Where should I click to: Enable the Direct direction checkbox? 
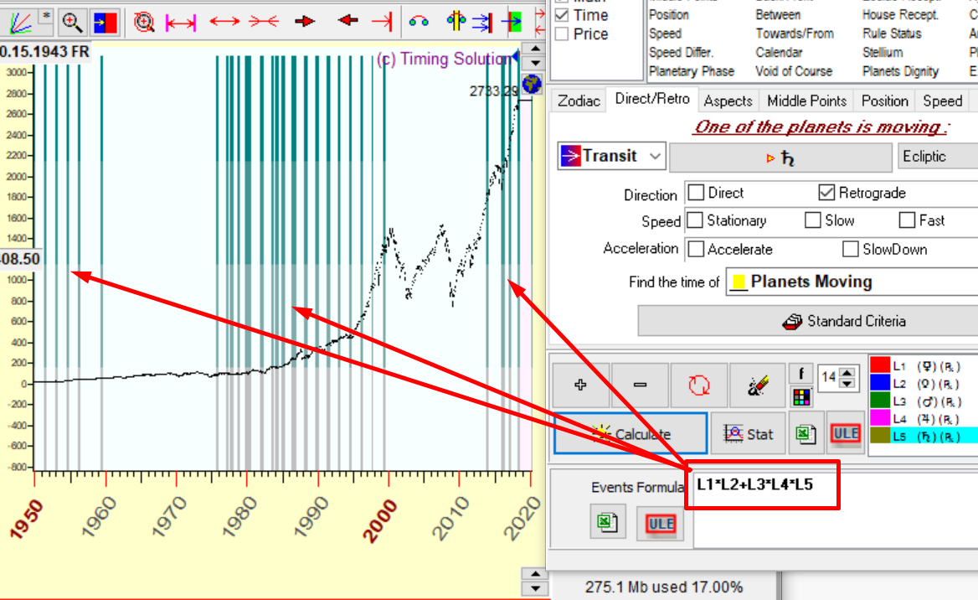697,193
